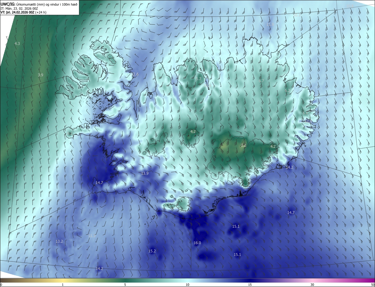The height and width of the screenshot is (287, 375).
Task: Click the legend tick label 50
Action: point(373,285)
